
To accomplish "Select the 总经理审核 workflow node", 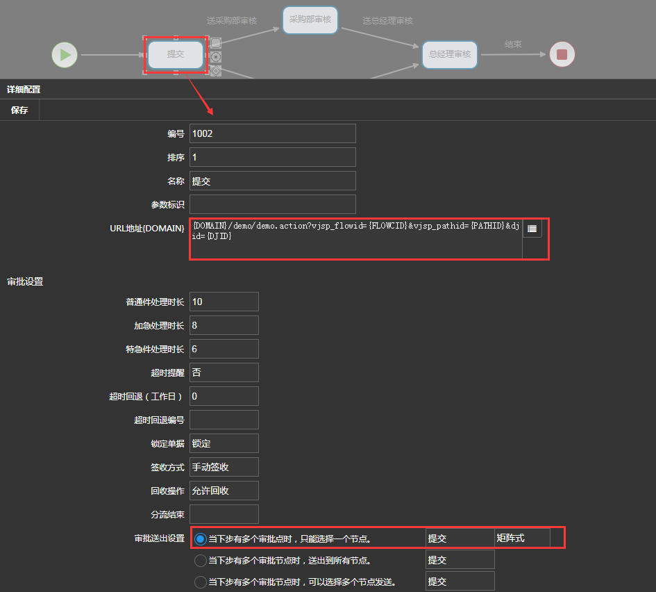I will click(x=450, y=54).
